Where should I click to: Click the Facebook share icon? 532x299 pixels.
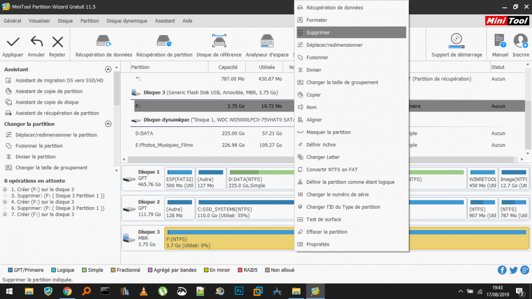tap(502, 270)
